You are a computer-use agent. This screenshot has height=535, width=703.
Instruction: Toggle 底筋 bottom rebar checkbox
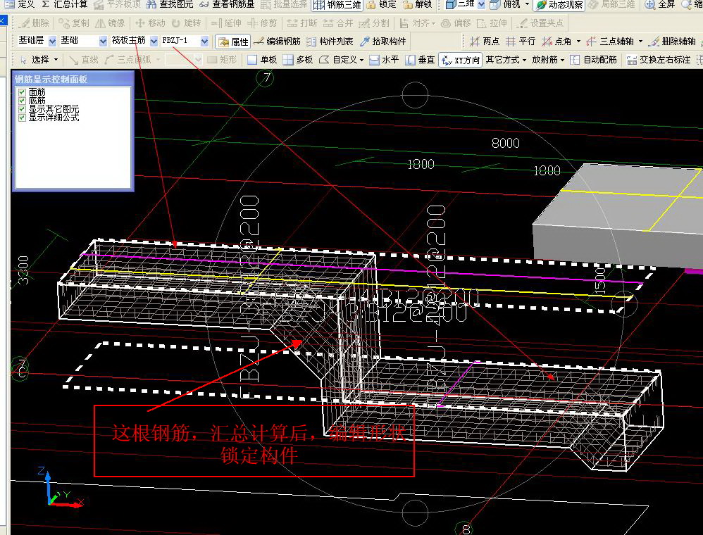22,101
